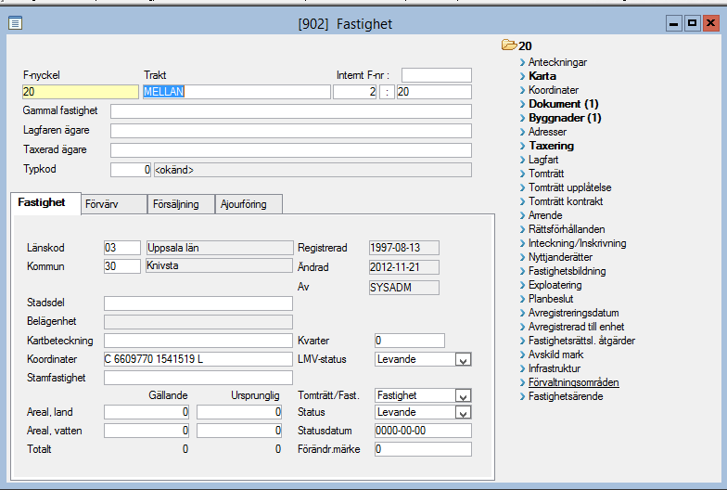The width and height of the screenshot is (727, 490).
Task: Click the window menu icon in title bar
Action: (15, 22)
